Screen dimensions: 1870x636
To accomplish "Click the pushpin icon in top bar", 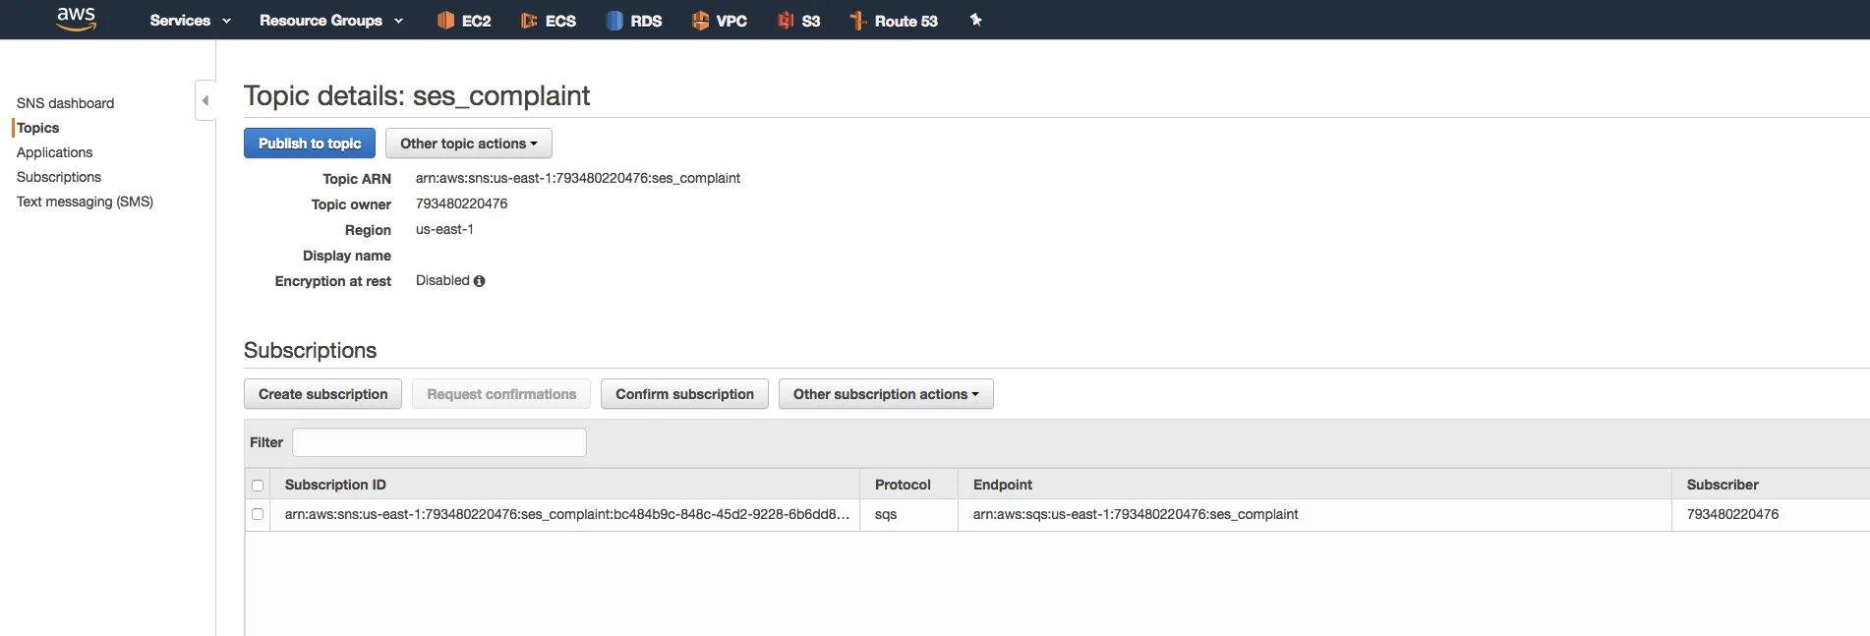I will (x=975, y=20).
